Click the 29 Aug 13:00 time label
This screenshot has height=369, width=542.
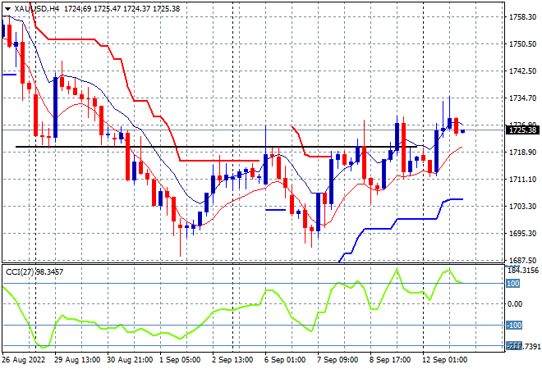click(x=77, y=360)
